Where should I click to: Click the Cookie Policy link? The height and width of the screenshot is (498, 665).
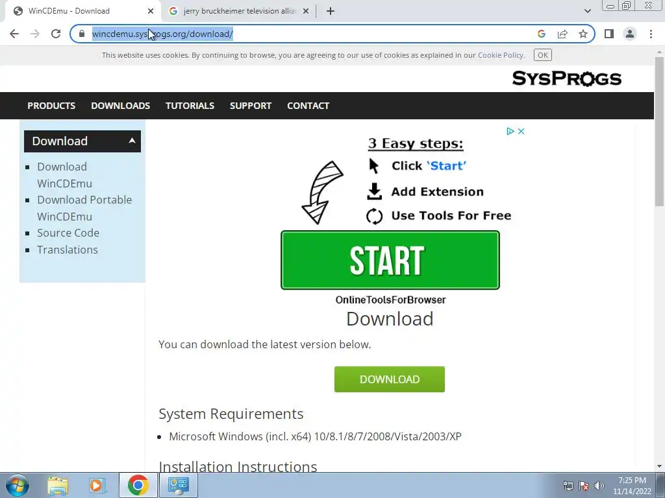pos(501,55)
